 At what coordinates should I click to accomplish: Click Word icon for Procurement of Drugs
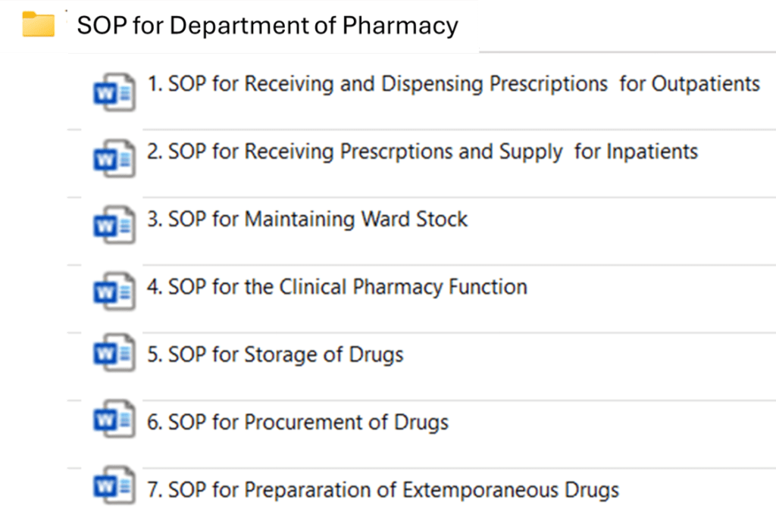click(114, 423)
